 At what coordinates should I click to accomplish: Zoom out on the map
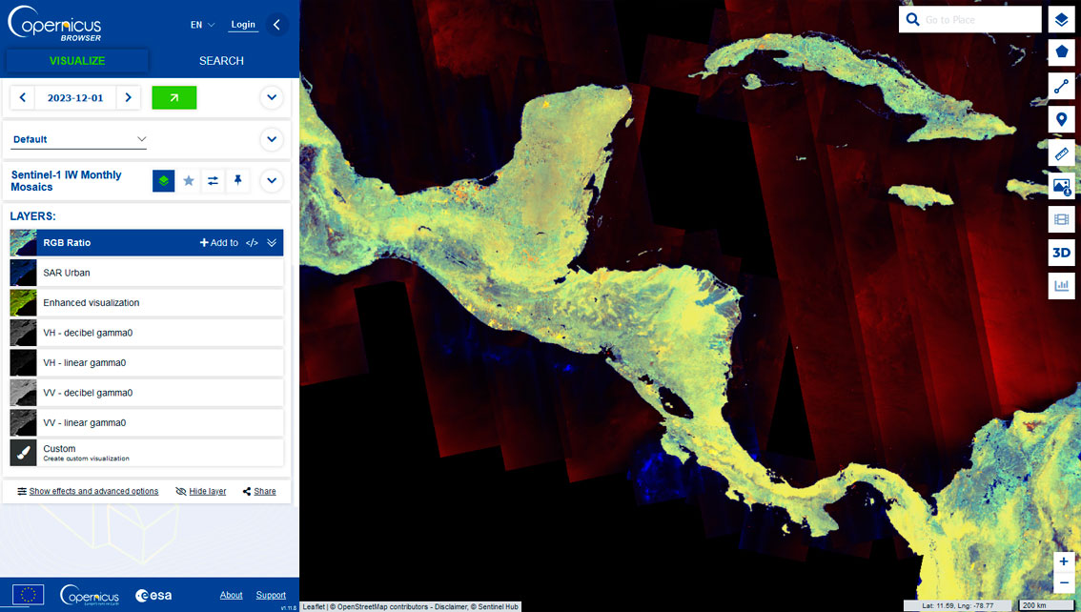click(1064, 582)
